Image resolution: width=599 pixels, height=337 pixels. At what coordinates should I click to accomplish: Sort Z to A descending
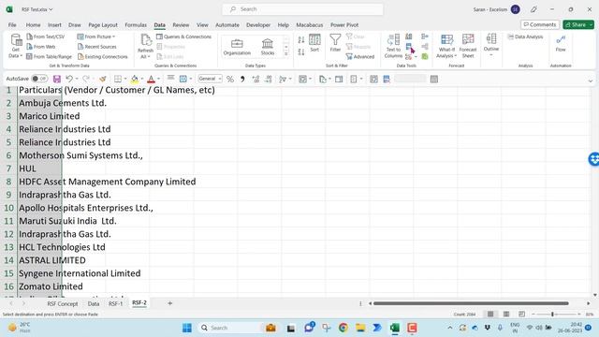301,52
